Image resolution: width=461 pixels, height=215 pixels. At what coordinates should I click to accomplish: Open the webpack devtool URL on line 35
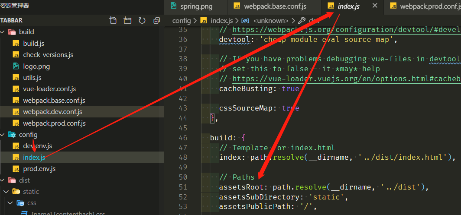[x=347, y=30]
